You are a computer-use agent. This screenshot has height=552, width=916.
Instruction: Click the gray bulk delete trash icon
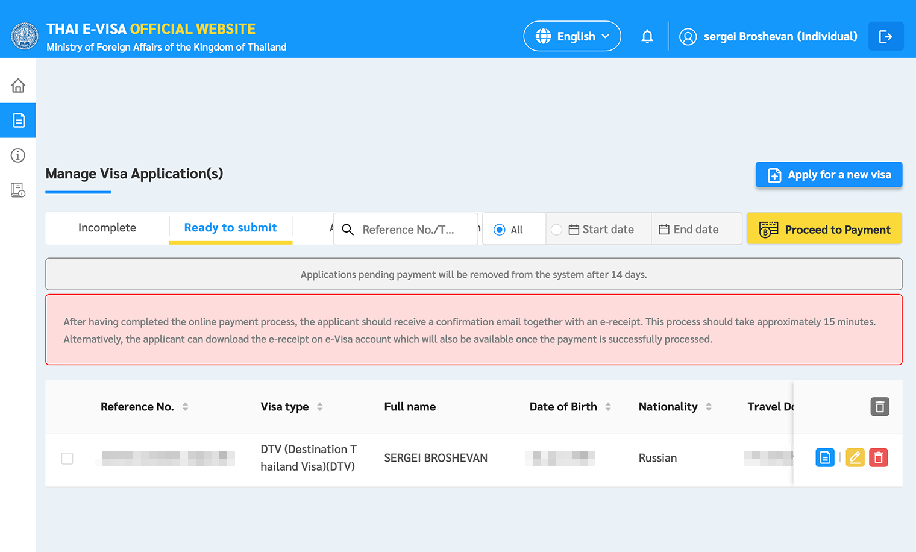pos(880,407)
